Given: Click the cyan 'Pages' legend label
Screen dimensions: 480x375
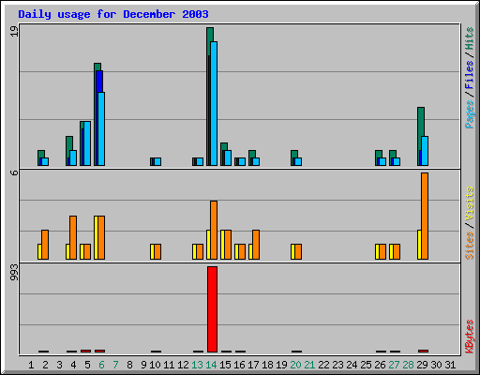Looking at the screenshot, I should coord(470,114).
